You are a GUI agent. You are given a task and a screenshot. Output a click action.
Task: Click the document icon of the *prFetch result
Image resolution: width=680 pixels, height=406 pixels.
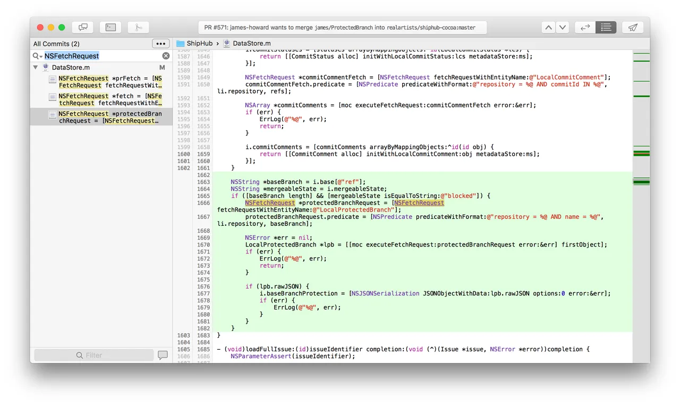coord(53,79)
